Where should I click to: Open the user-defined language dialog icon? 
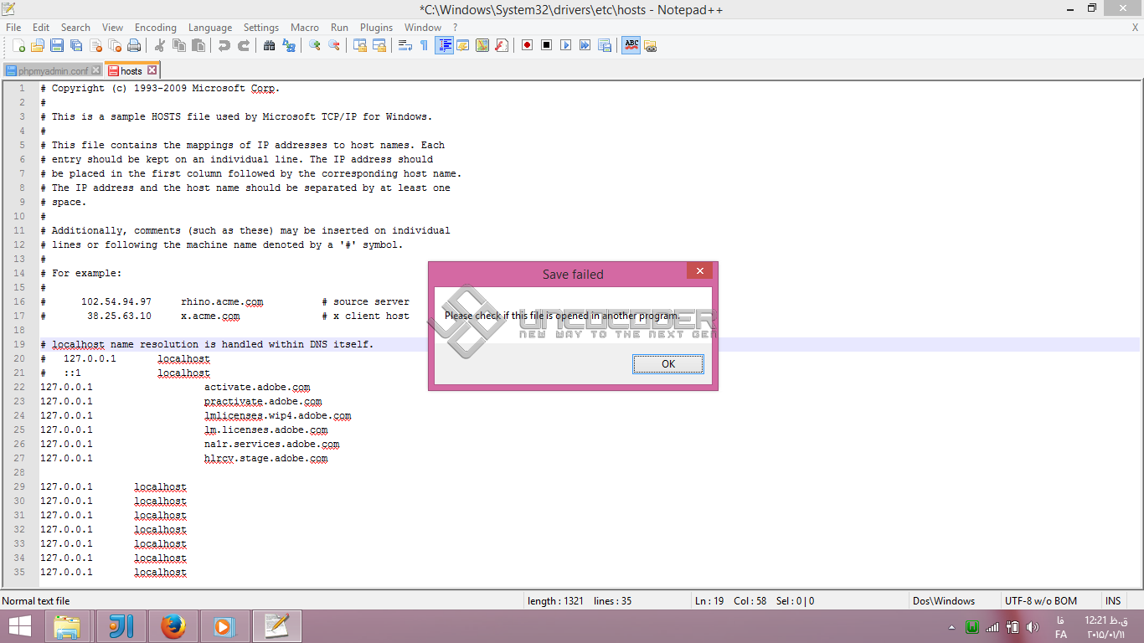pos(462,45)
